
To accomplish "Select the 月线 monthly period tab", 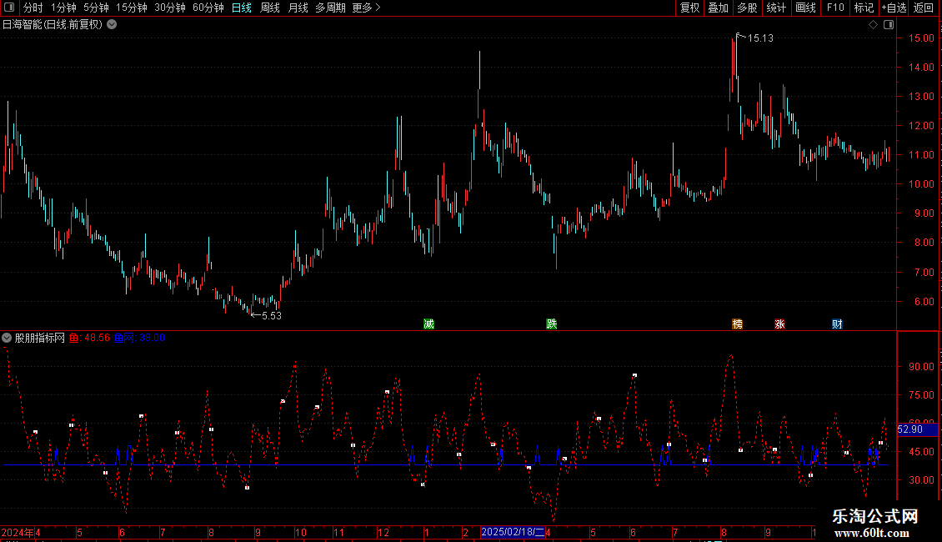I will (298, 8).
